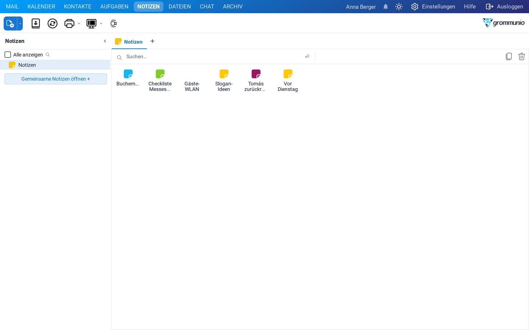
Task: Select the Slogan-Ideen note
Action: (x=224, y=81)
